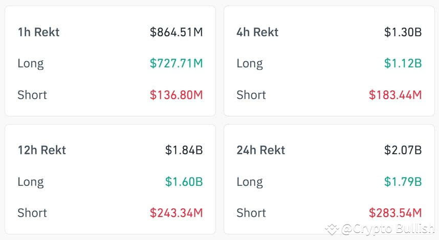Click the red $243.34M short value
The image size is (439, 240).
point(177,213)
